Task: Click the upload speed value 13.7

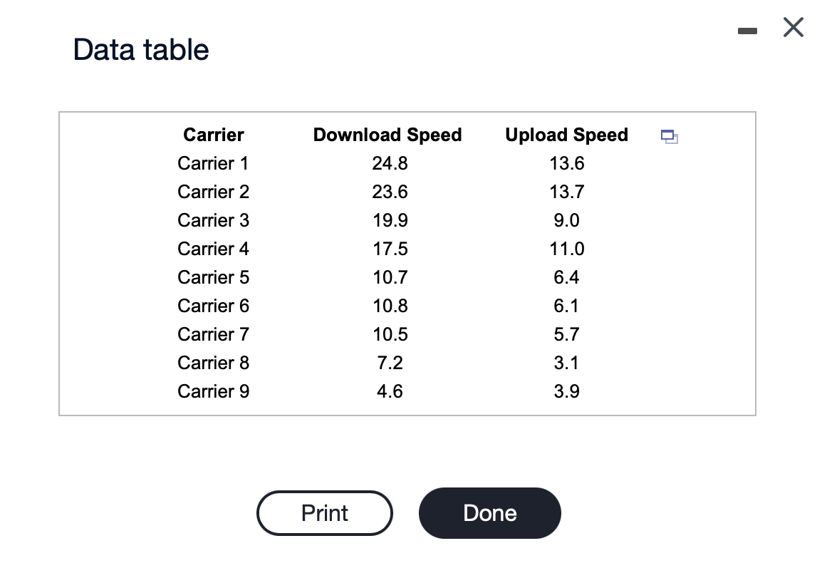Action: click(566, 192)
